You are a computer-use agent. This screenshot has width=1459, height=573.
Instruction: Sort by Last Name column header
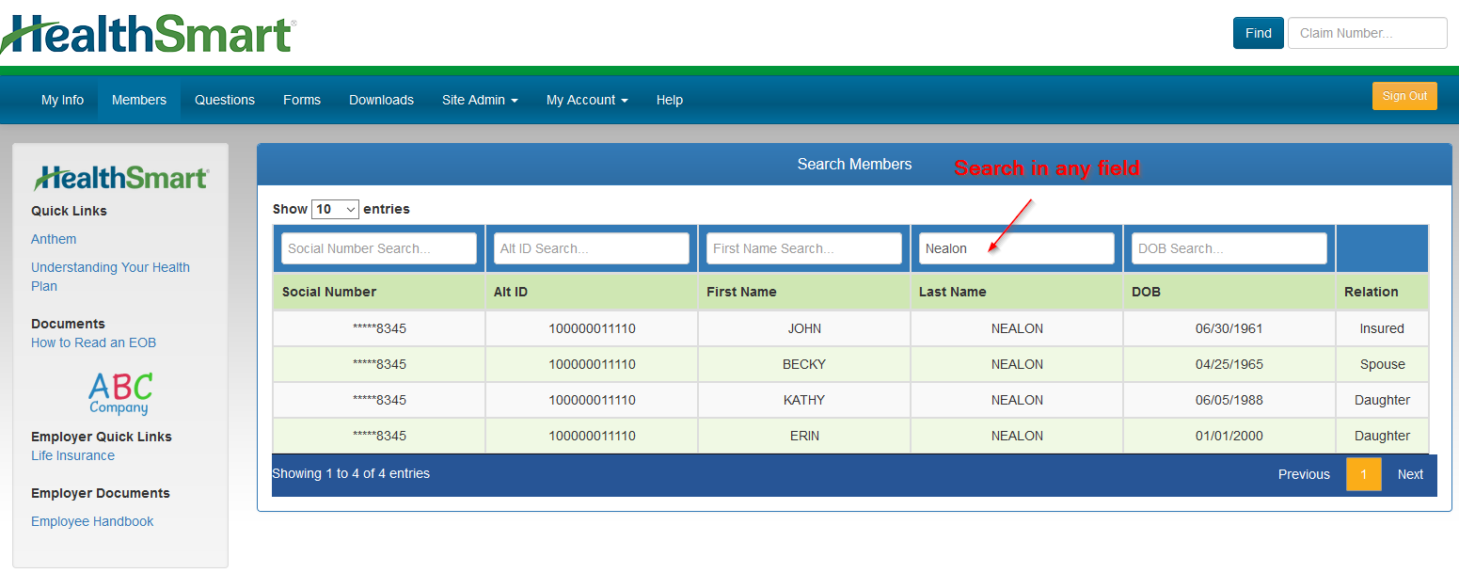(1017, 292)
